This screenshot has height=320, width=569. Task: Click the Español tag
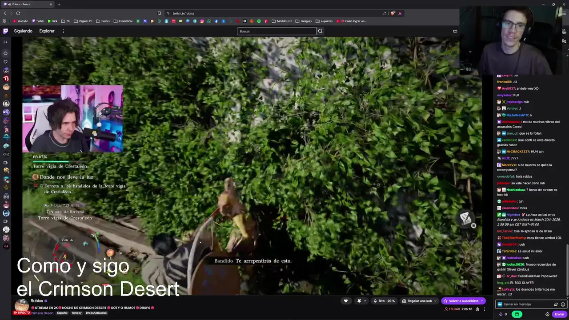click(62, 313)
